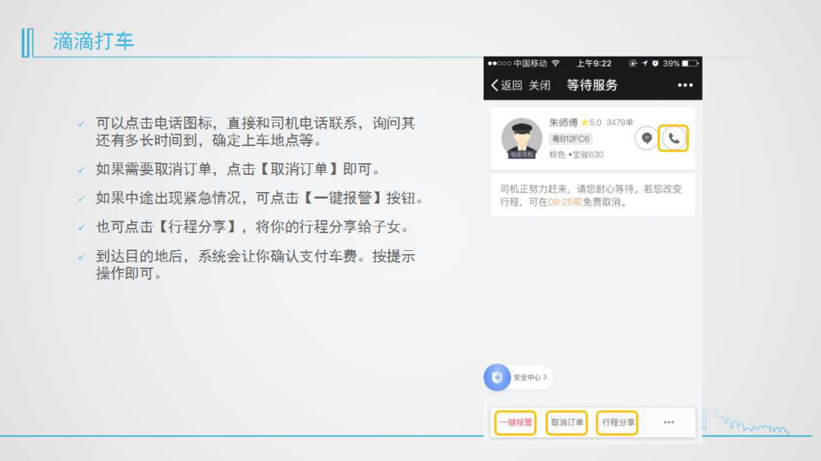The image size is (821, 461).
Task: Click the 等待服务 page title
Action: pyautogui.click(x=592, y=85)
